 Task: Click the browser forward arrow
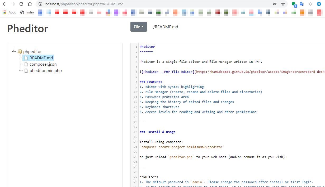click(13, 4)
